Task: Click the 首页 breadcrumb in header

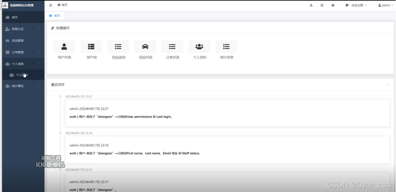Action: [63, 5]
